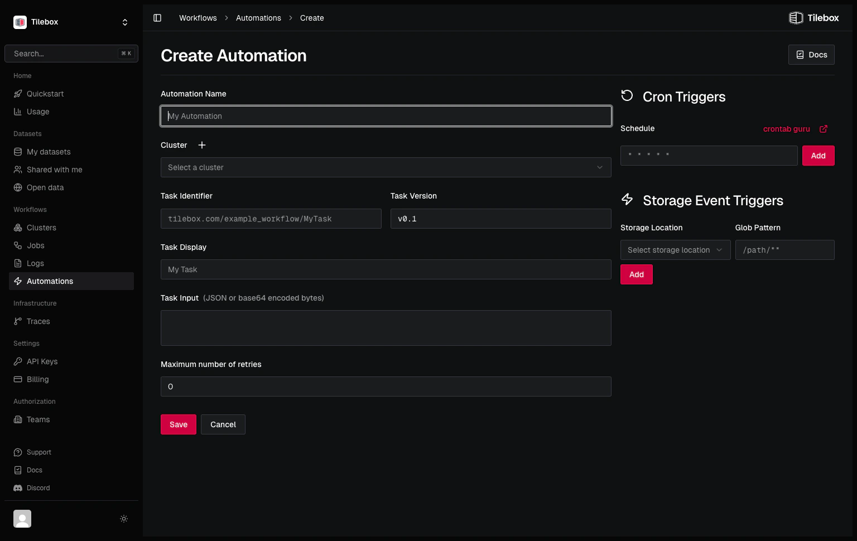This screenshot has height=541, width=857.
Task: Toggle the sidebar panel icon
Action: 157,18
